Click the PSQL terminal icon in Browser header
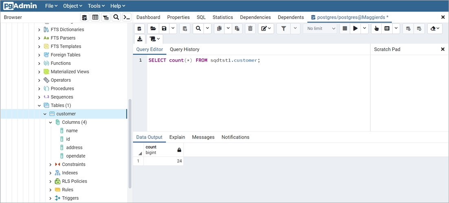Screen dimensions: 449x203 [126, 18]
